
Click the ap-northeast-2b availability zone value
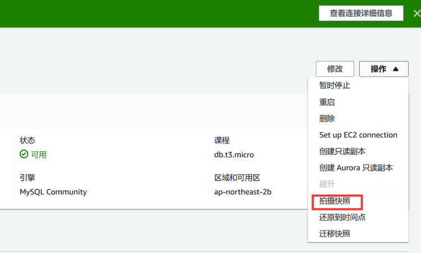click(x=243, y=191)
